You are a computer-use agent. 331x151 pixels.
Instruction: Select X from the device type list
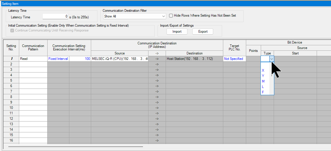point(265,70)
